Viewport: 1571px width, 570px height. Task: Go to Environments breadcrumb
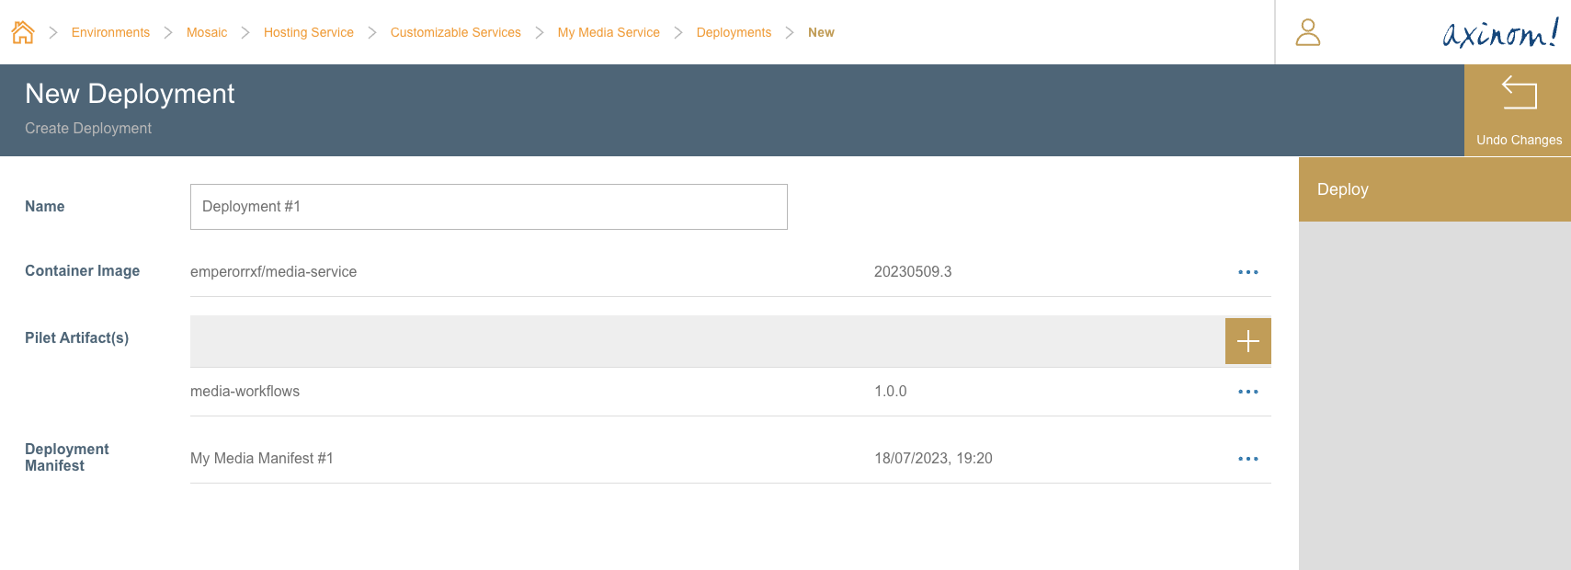(x=110, y=32)
